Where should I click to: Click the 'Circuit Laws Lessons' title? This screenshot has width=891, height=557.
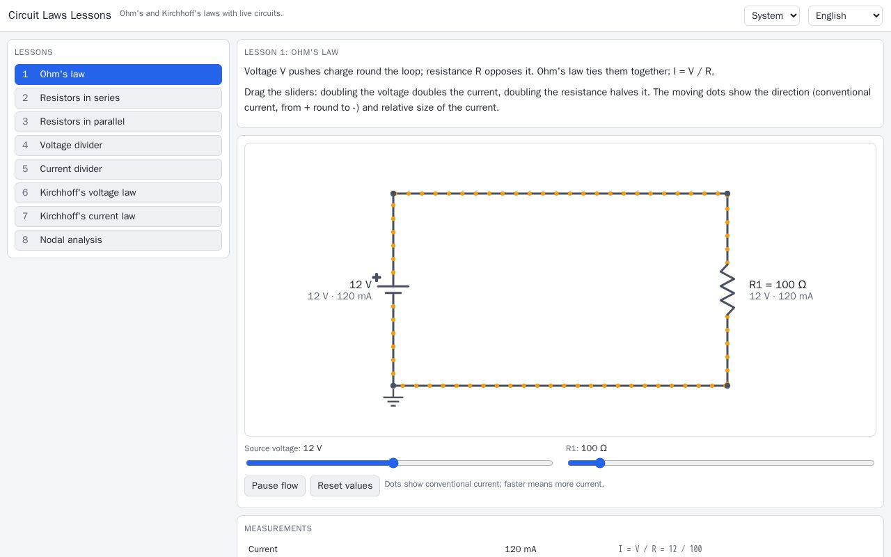60,15
